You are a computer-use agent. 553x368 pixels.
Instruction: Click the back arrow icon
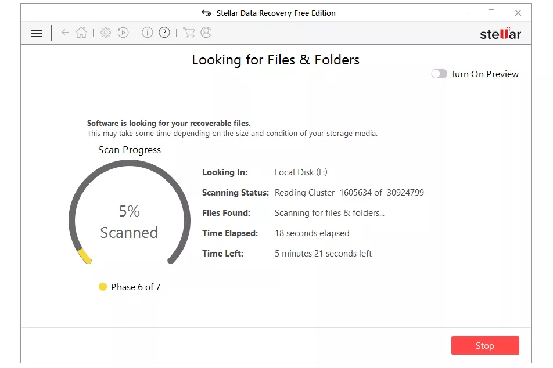[65, 33]
